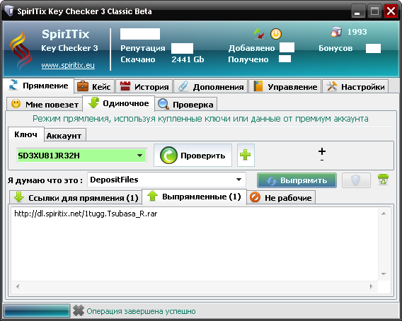
Task: Select the Проверка sub-tab
Action: tap(186, 104)
